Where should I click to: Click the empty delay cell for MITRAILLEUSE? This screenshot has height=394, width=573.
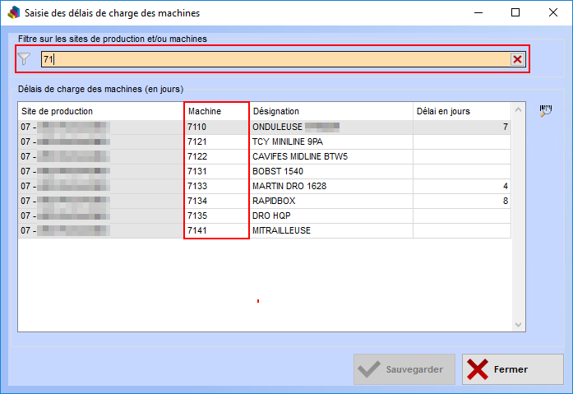click(x=461, y=230)
